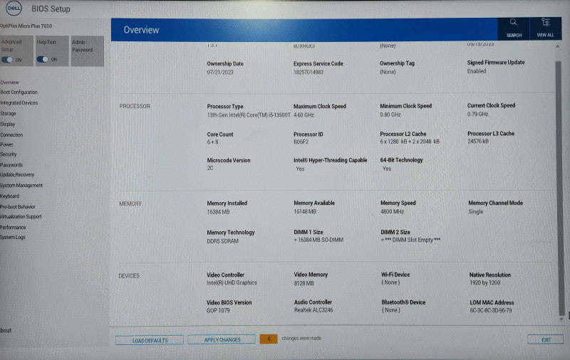Click the Apply Changes button
This screenshot has width=570, height=360.
[x=222, y=339]
